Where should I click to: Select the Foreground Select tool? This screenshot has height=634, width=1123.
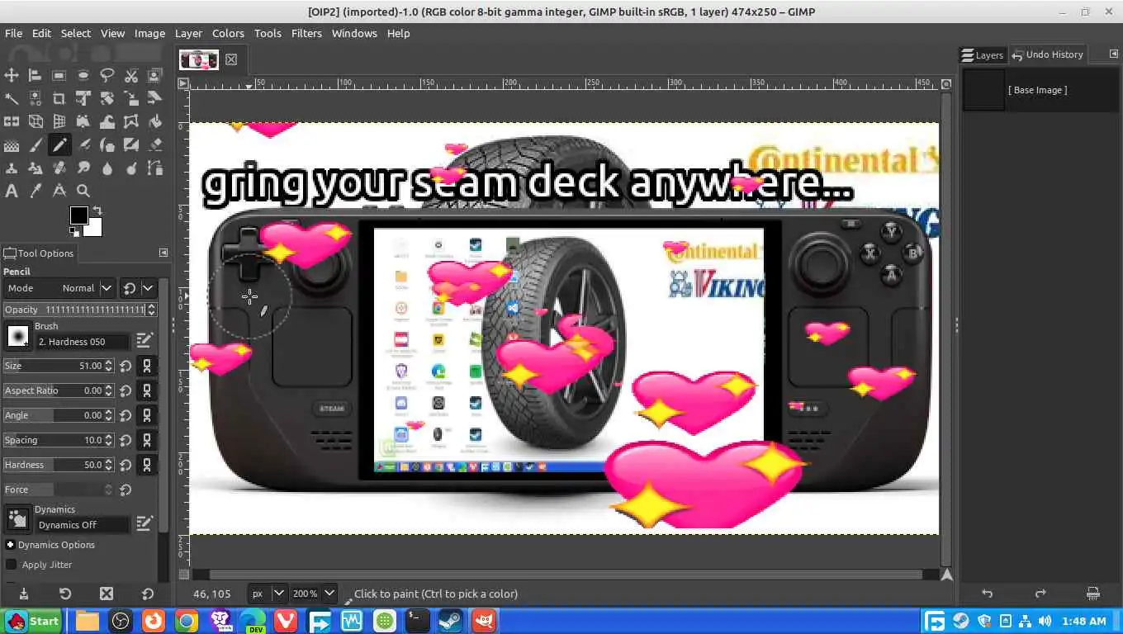click(155, 75)
